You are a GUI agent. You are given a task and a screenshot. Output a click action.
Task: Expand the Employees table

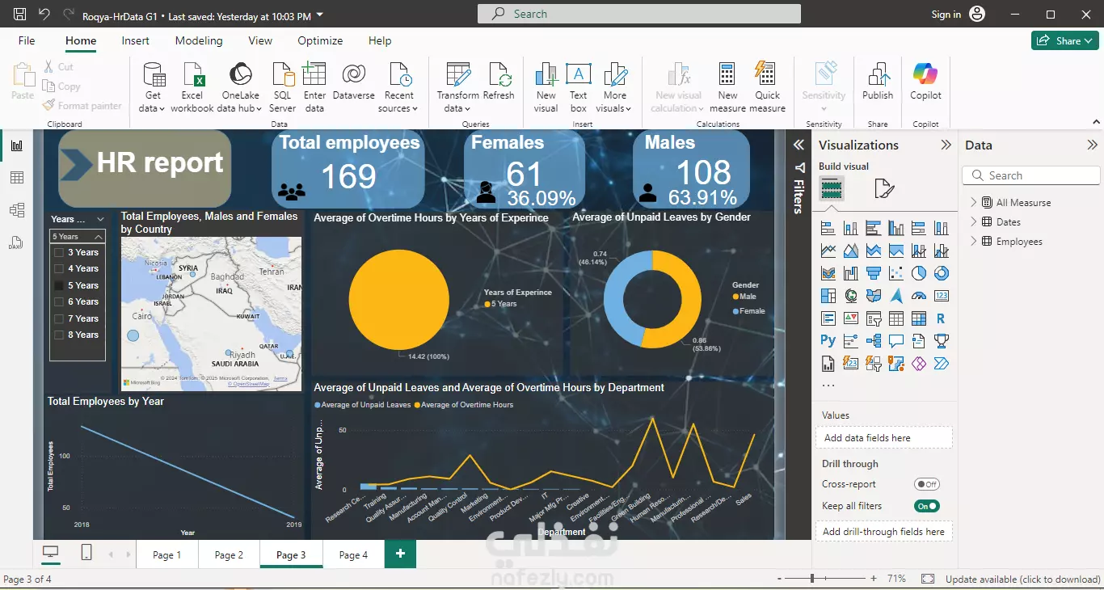coord(973,241)
